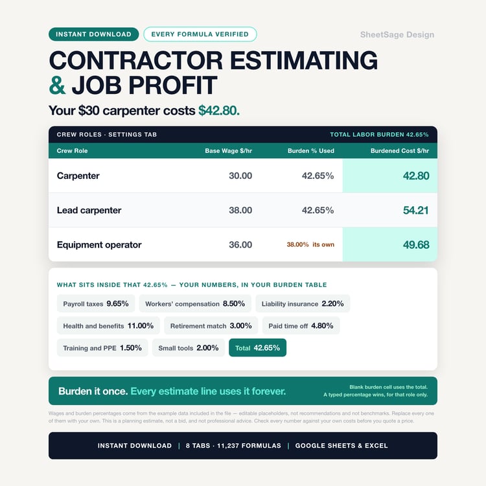Select the 38.00% its own burden cell
Viewport: 486px width, 486px height.
pyautogui.click(x=310, y=244)
